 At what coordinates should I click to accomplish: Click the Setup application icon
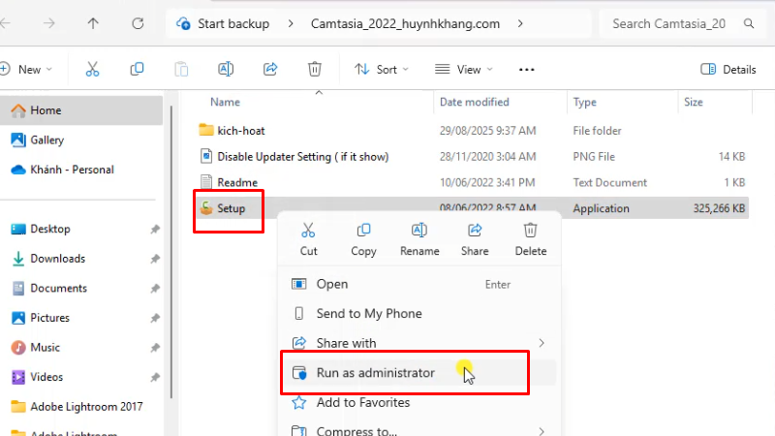pyautogui.click(x=206, y=208)
